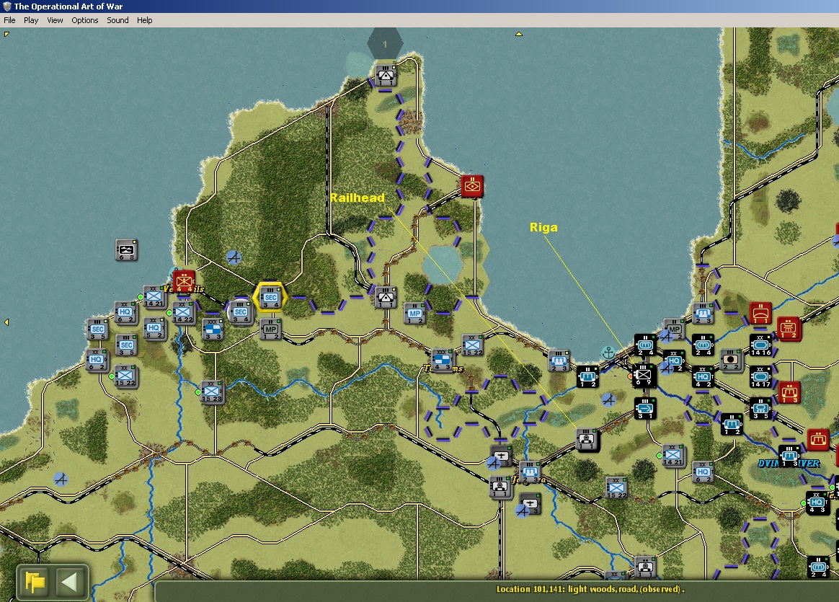The height and width of the screenshot is (602, 839).
Task: Select the black armored 14-16 division
Action: 760,345
